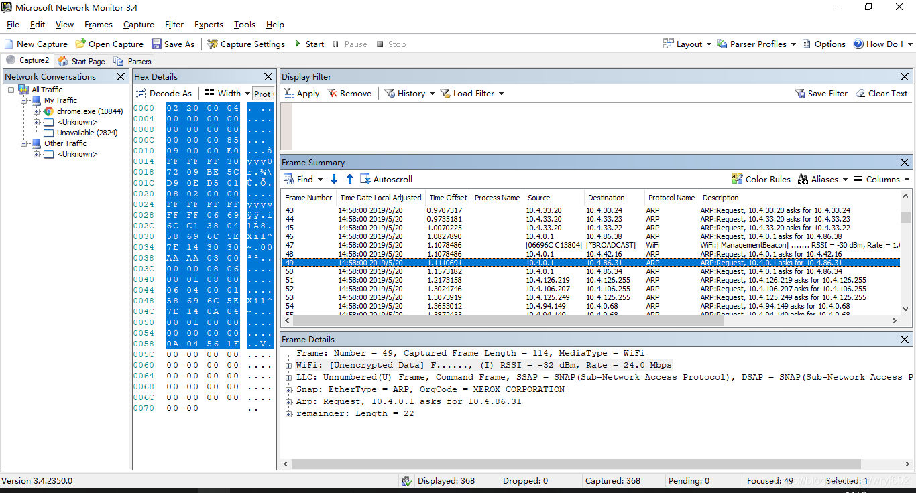
Task: Expand the Snap EtherType node
Action: click(x=289, y=390)
